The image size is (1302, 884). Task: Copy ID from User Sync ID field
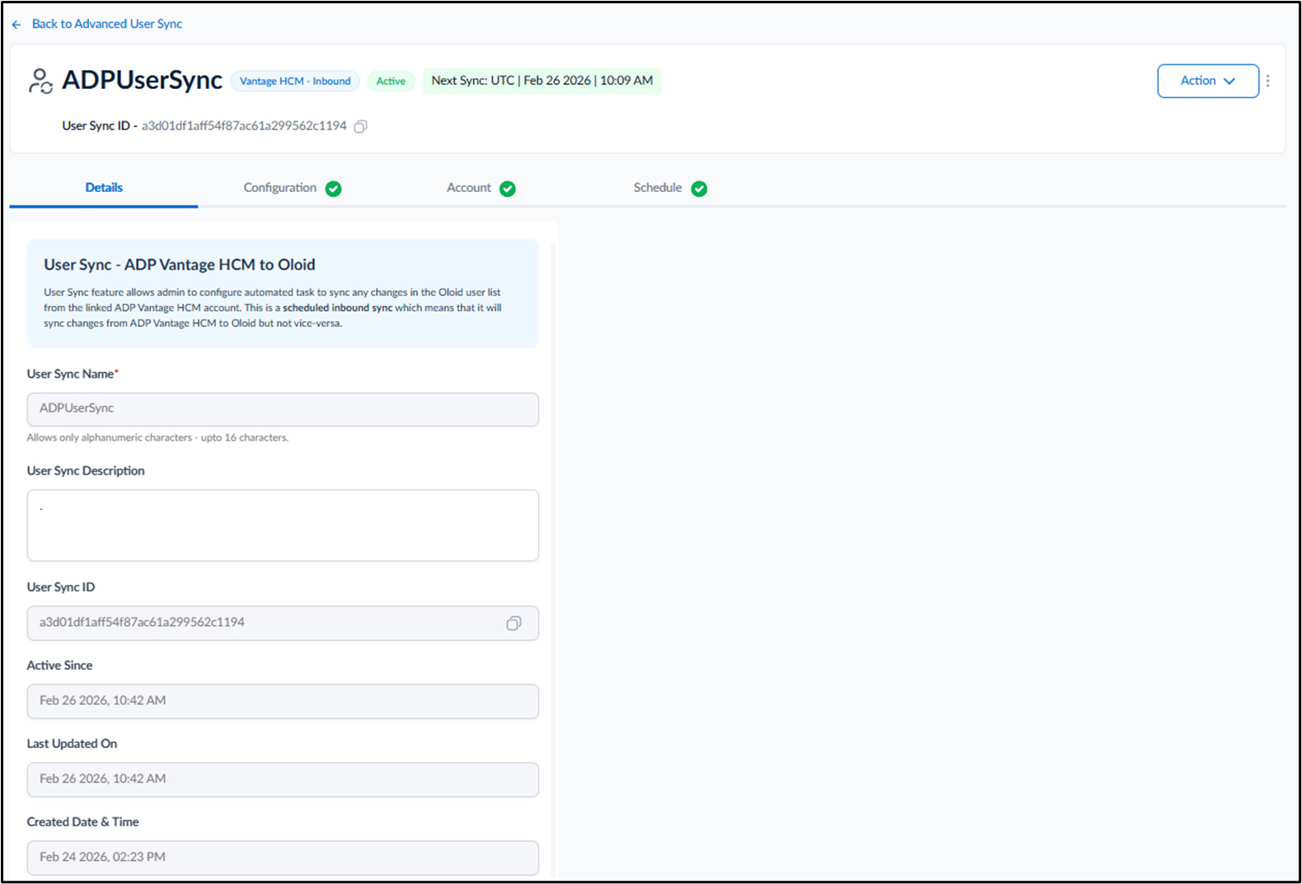514,624
